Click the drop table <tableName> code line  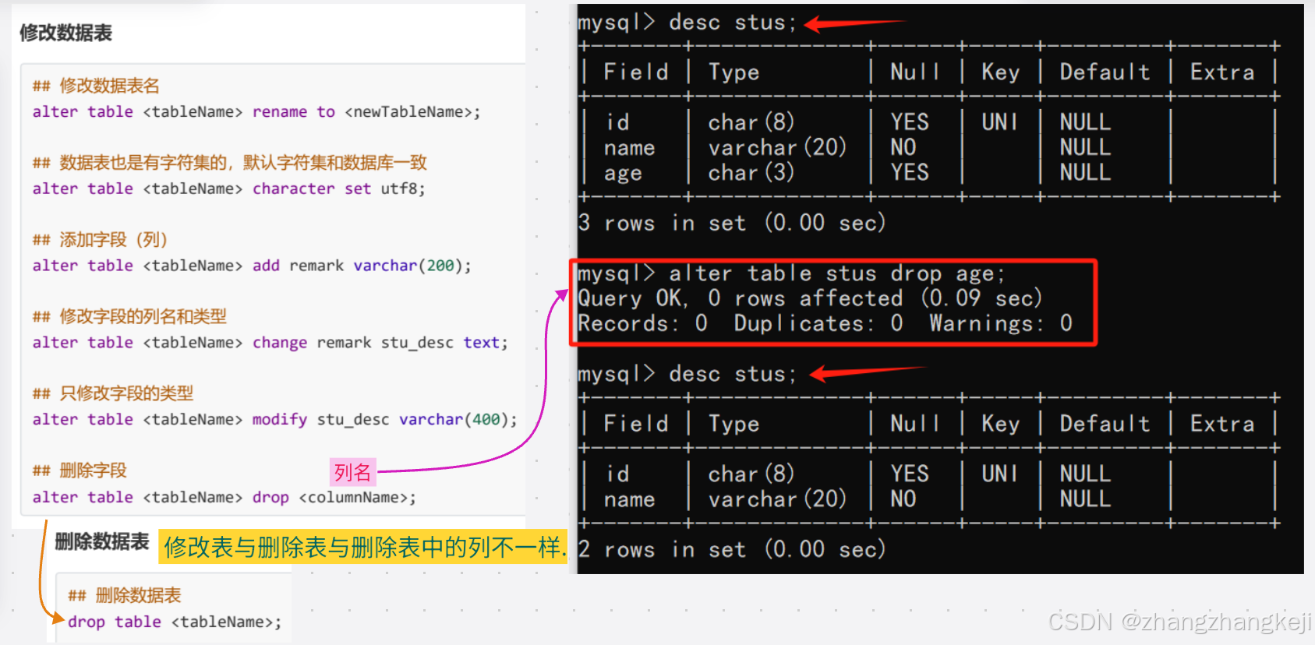coord(175,622)
